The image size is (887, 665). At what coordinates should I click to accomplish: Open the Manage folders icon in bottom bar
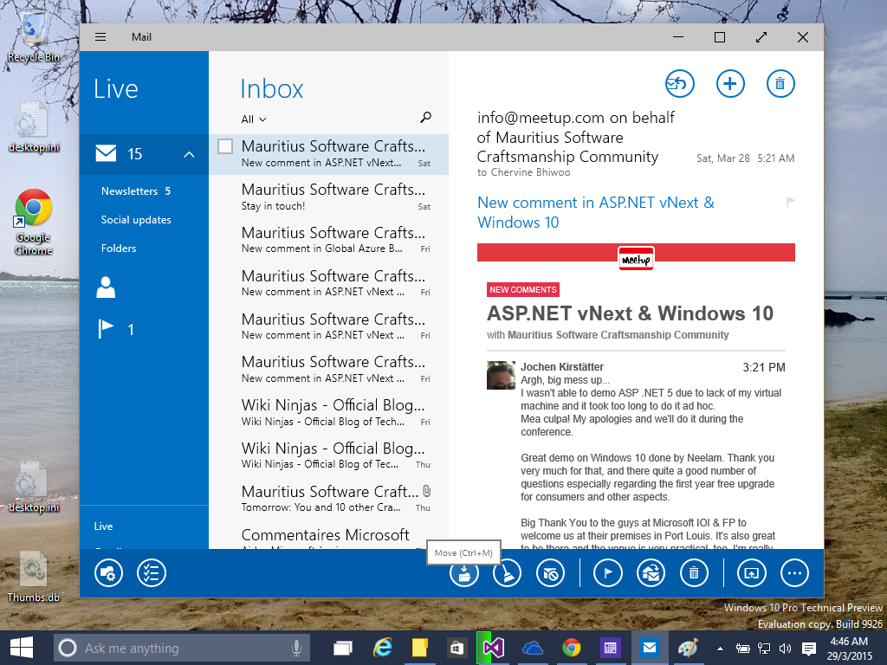click(108, 573)
